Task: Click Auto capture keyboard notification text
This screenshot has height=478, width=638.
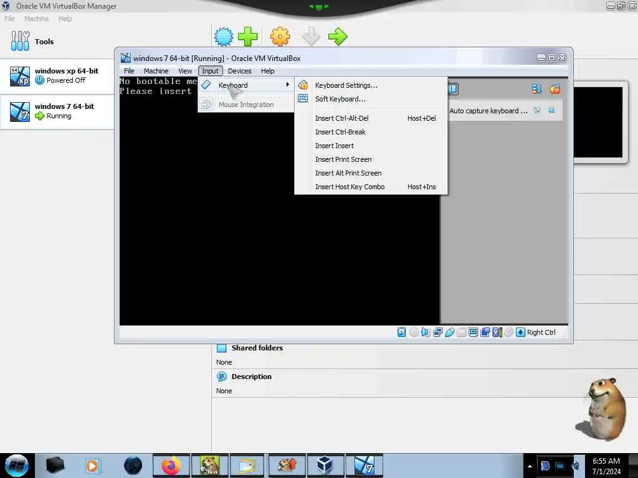Action: 488,111
